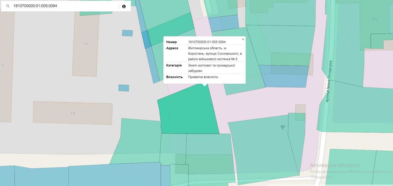Click building labeled 37а on map
The width and height of the screenshot is (393, 186).
click(85, 43)
